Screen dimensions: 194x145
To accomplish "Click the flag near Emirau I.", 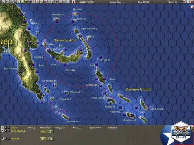I will click(73, 21).
